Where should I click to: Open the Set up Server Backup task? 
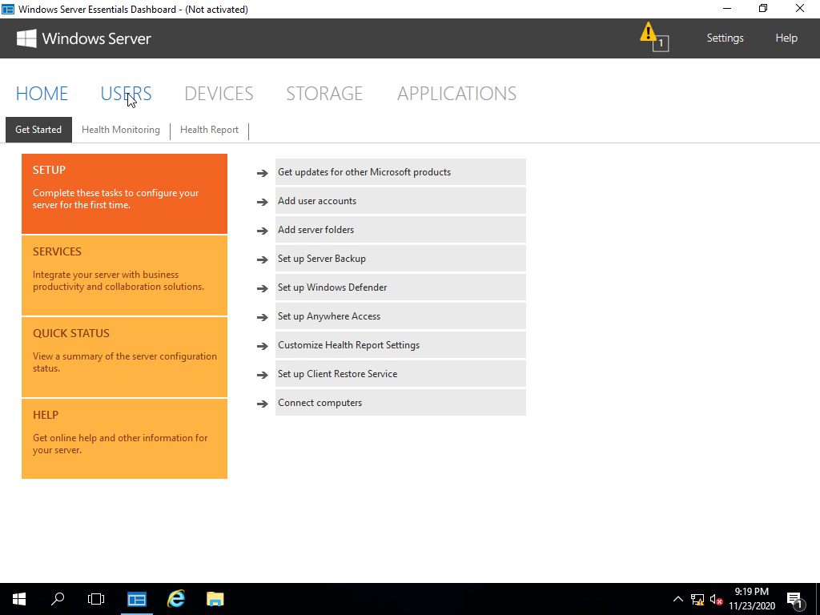click(400, 259)
